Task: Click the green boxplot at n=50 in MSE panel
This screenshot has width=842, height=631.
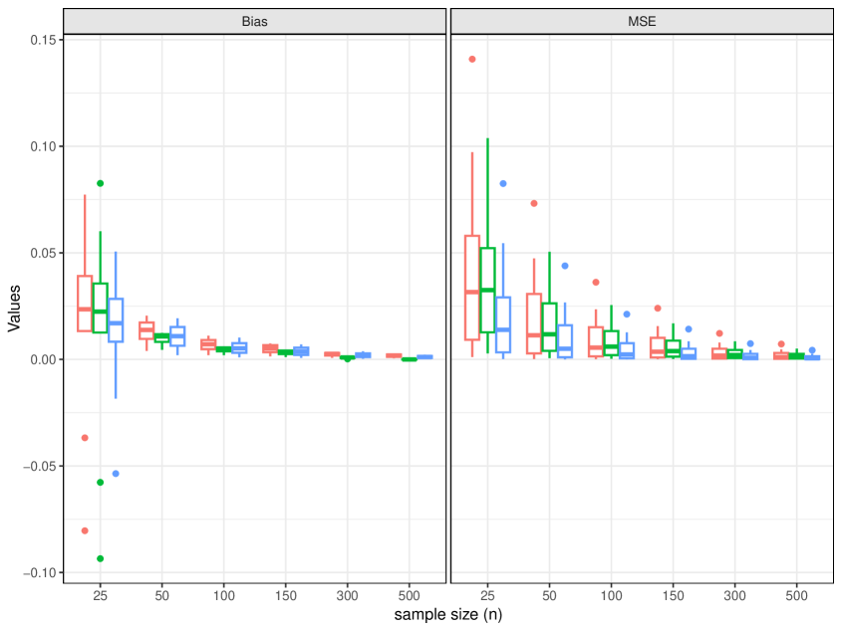Action: (549, 327)
